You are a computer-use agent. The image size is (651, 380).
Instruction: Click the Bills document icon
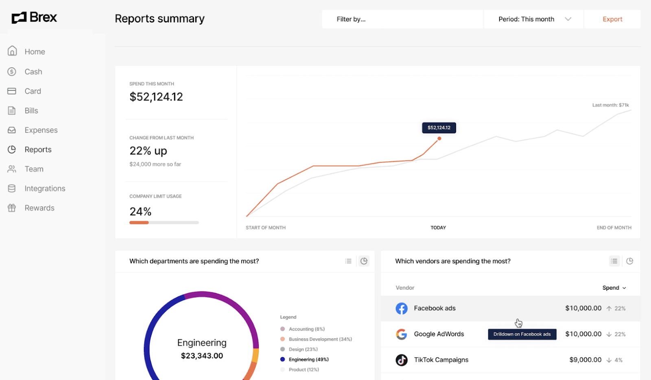pos(12,111)
